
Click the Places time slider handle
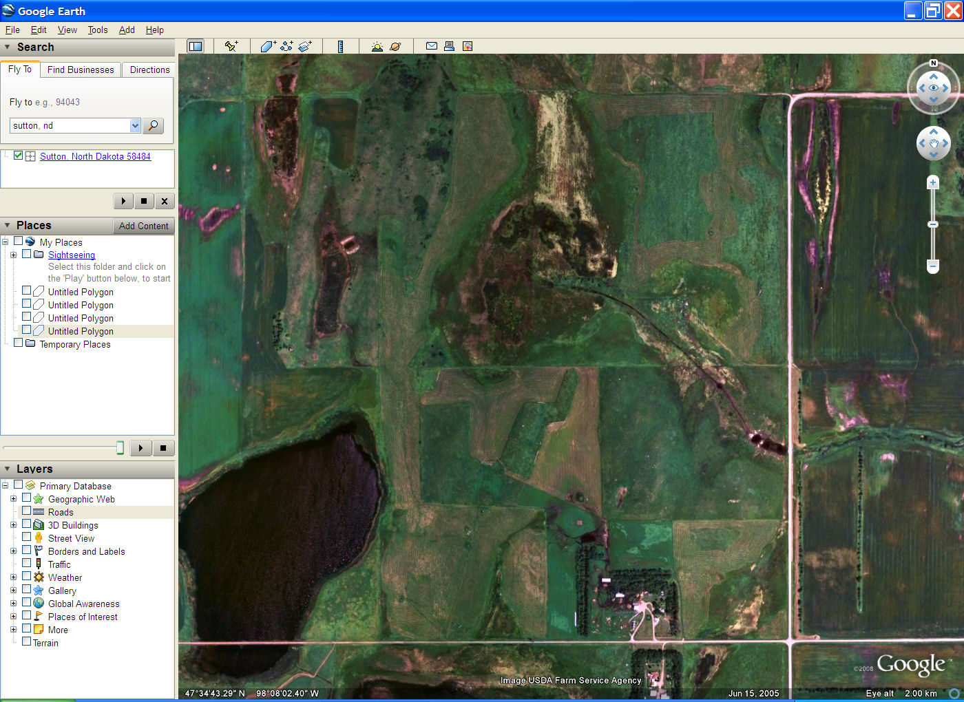pyautogui.click(x=120, y=448)
